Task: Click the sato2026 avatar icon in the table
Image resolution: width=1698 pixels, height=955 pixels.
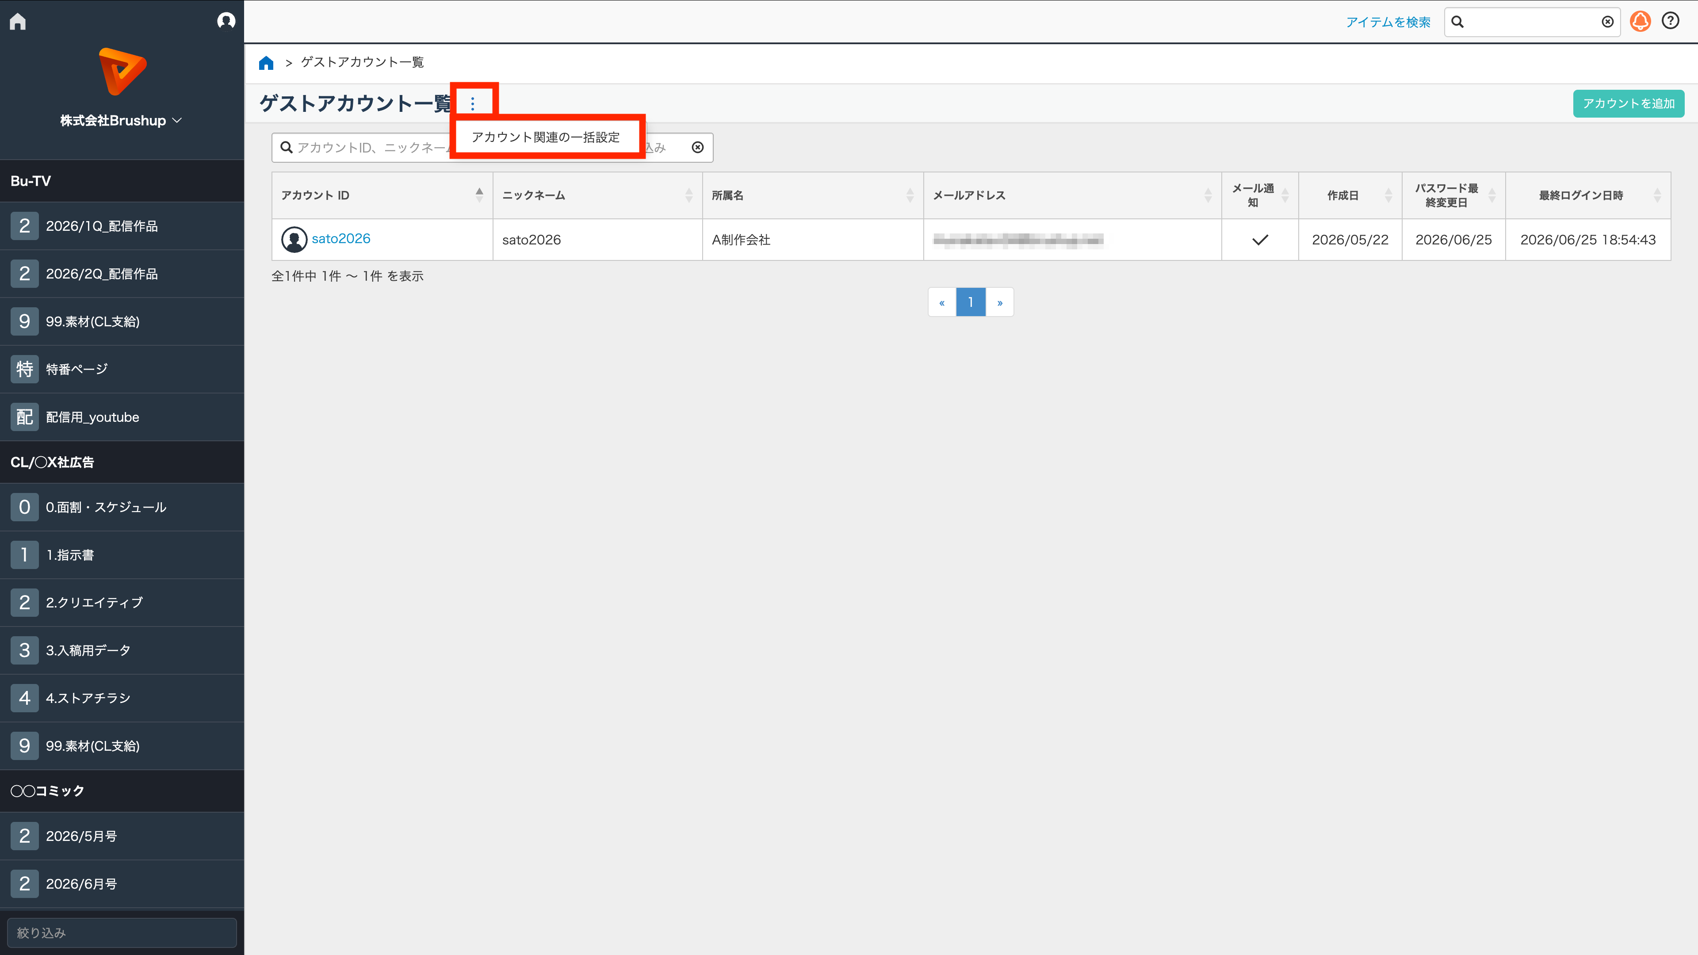Action: click(x=294, y=239)
